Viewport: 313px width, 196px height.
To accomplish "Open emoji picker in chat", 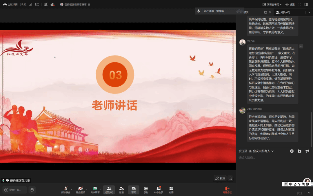I will click(x=292, y=151).
